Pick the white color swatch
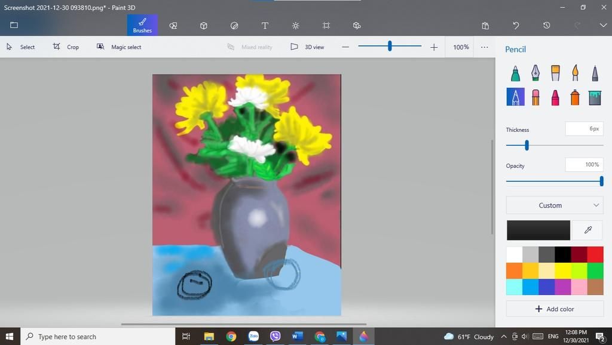The width and height of the screenshot is (612, 345). pyautogui.click(x=514, y=254)
